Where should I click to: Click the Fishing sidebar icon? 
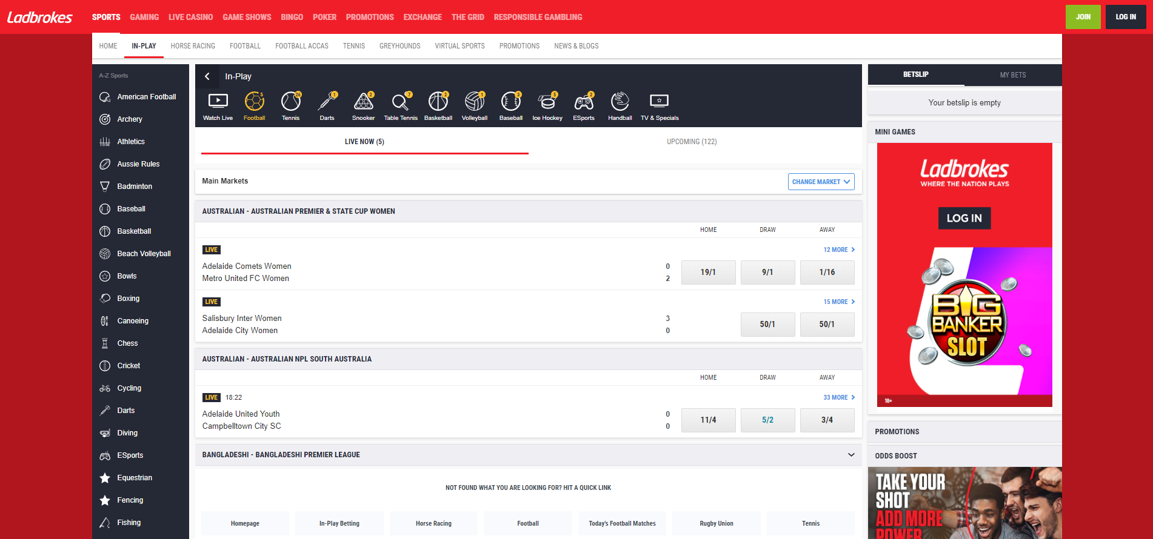(105, 523)
